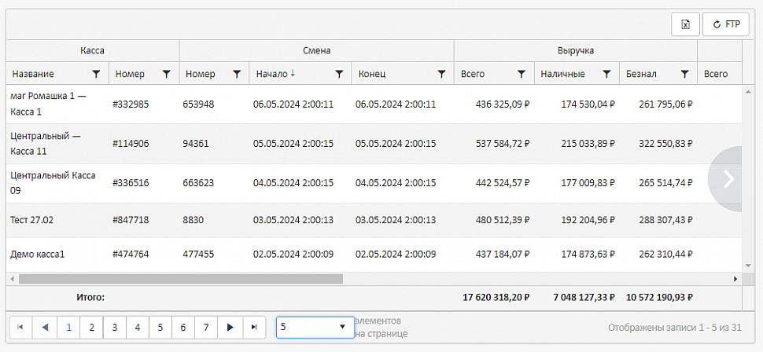Click cashless amount 262 310,44 ₽
This screenshot has height=352, width=763.
[665, 255]
